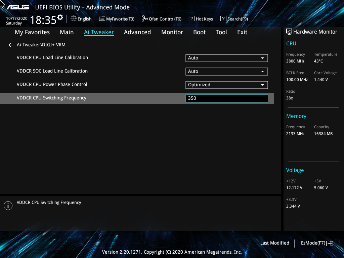The image size is (344, 258).
Task: Click the Qfan Control fan icon
Action: 144,19
